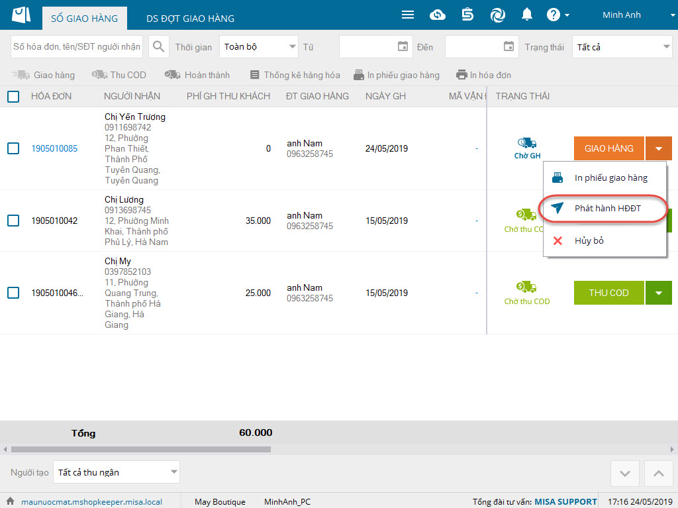Click the May Boutique status bar entry

pos(220,502)
